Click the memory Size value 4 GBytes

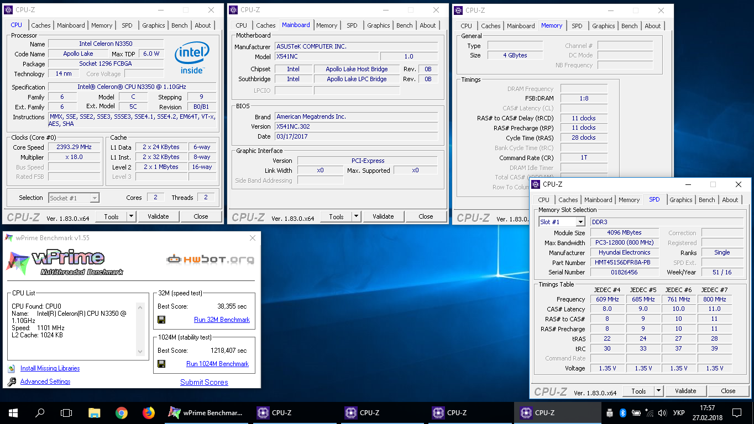(515, 55)
